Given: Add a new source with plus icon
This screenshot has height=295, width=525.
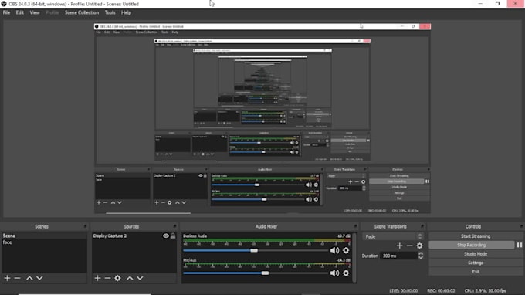Looking at the screenshot, I should point(97,278).
